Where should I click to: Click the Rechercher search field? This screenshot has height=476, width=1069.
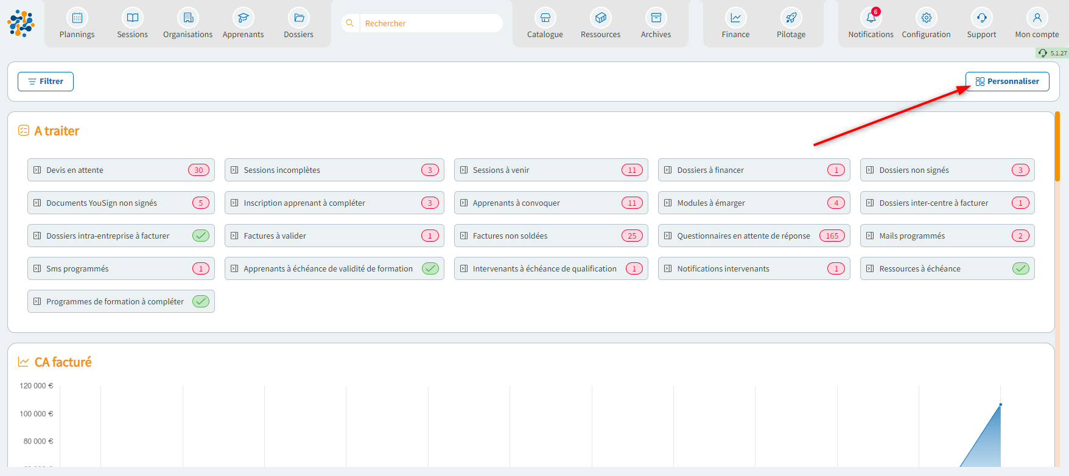[430, 23]
